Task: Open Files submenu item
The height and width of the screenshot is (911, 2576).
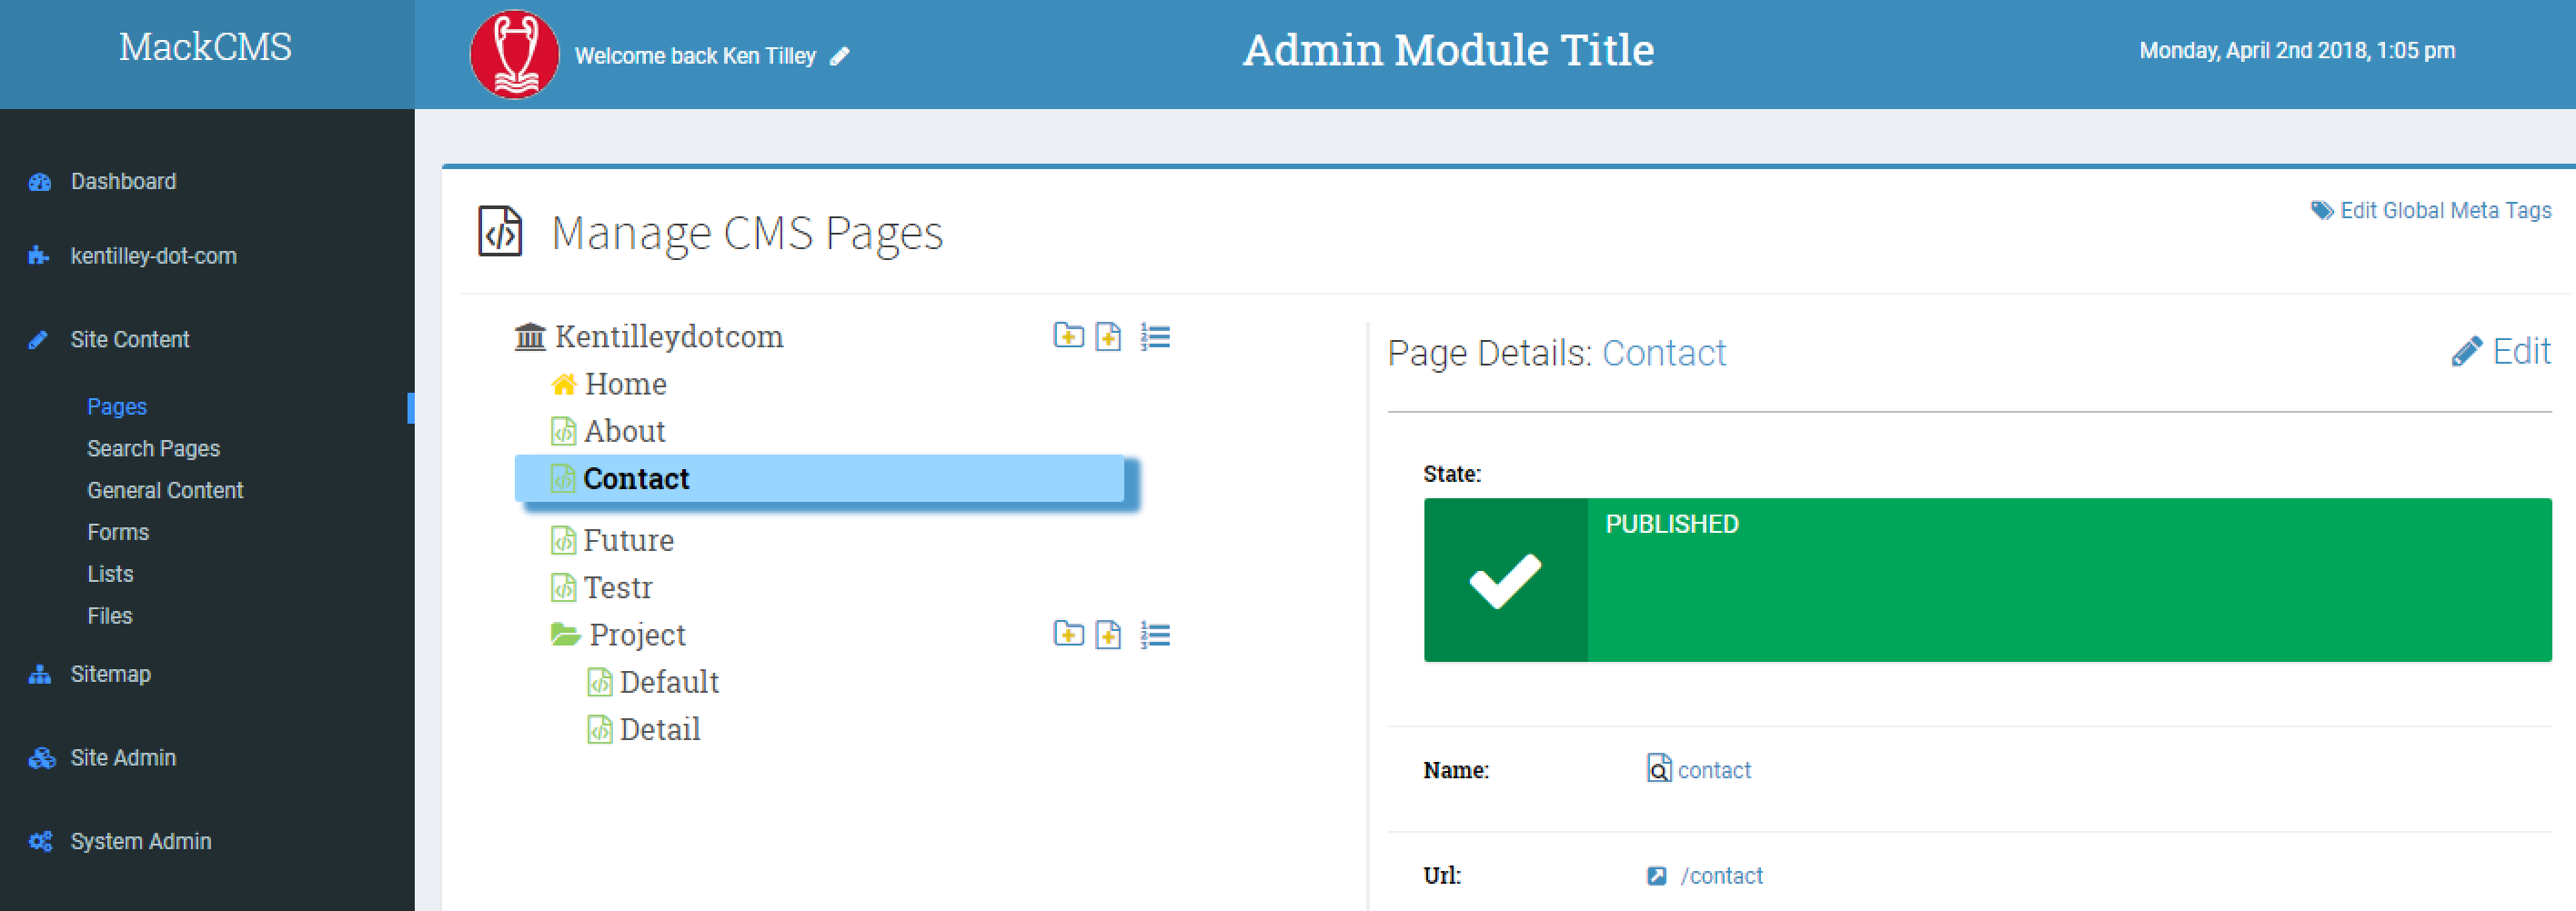Action: [110, 617]
